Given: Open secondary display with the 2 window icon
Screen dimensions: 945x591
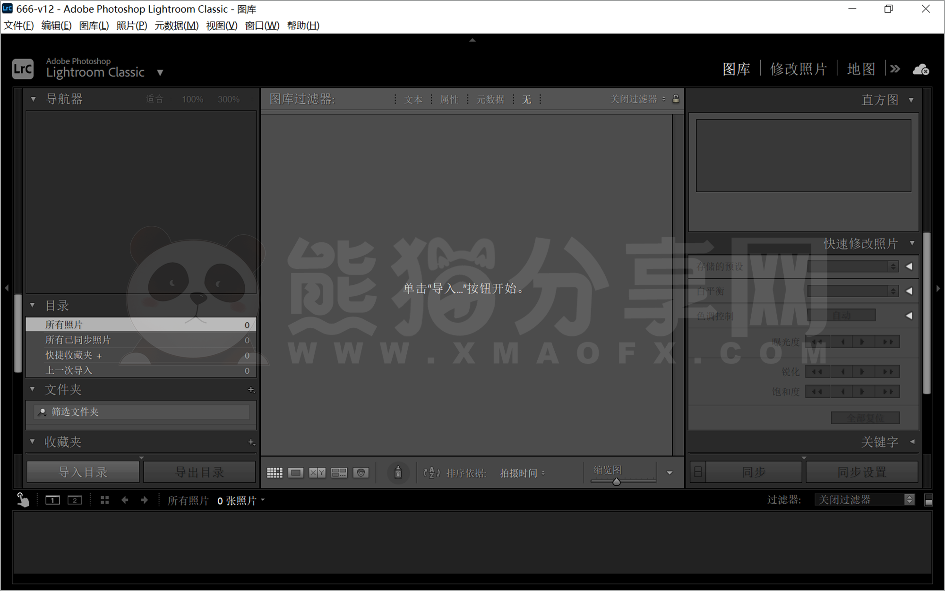Looking at the screenshot, I should [75, 500].
